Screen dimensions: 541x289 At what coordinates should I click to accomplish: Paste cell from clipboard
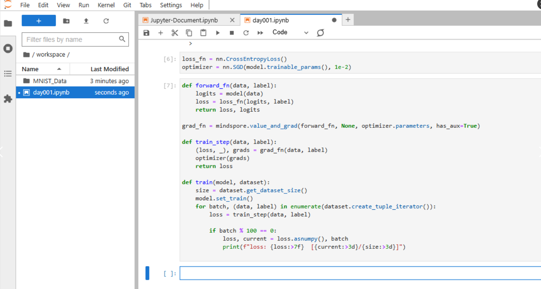(x=203, y=33)
